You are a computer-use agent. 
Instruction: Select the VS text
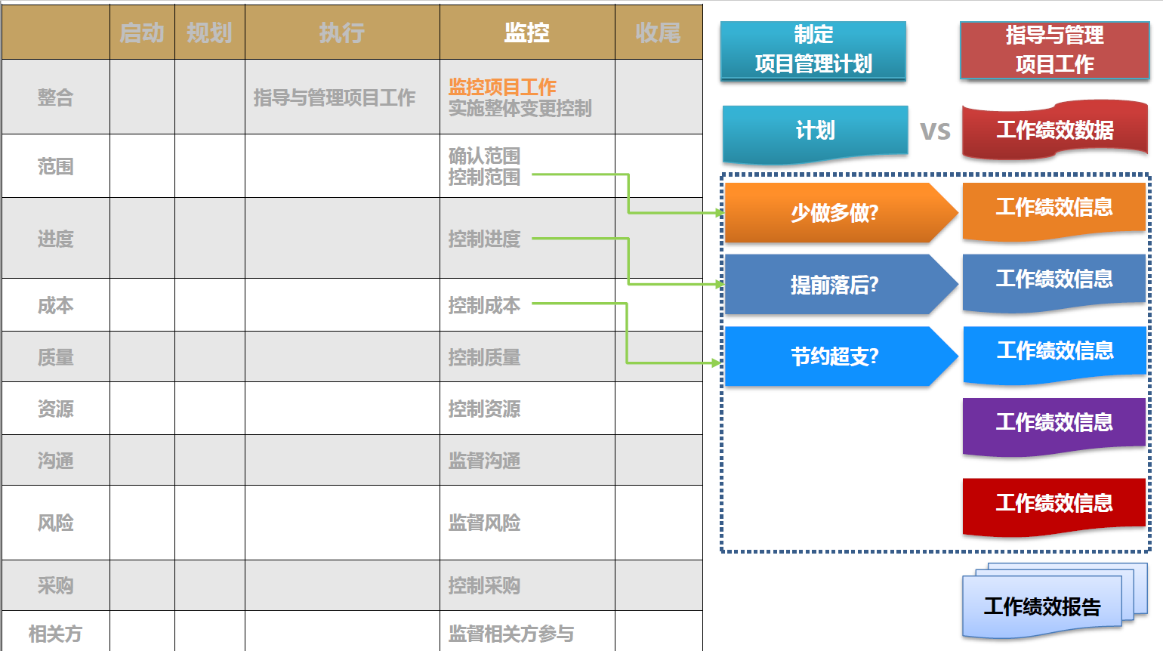tap(935, 131)
